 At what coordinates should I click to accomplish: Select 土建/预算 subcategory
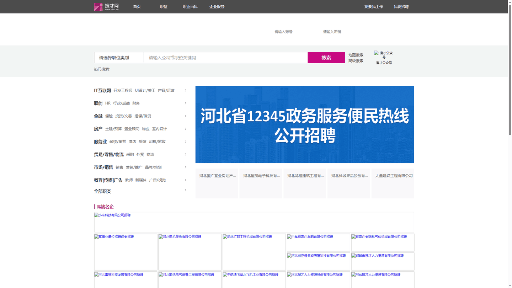113,129
